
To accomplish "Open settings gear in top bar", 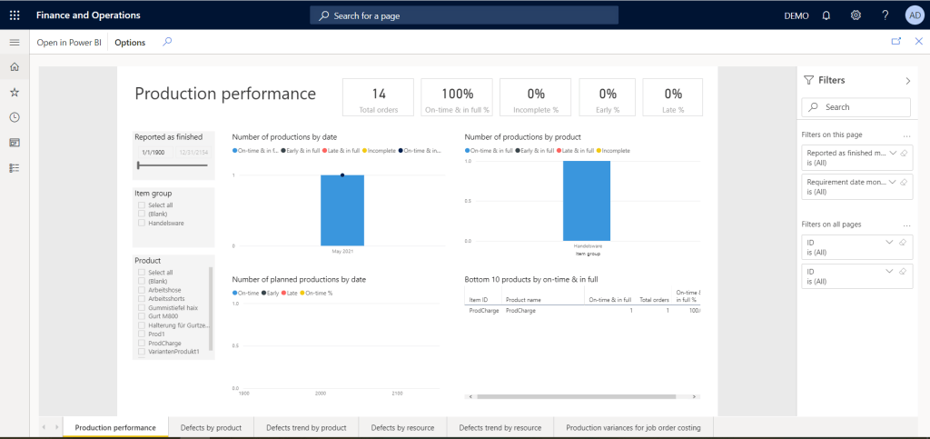I will pos(856,15).
